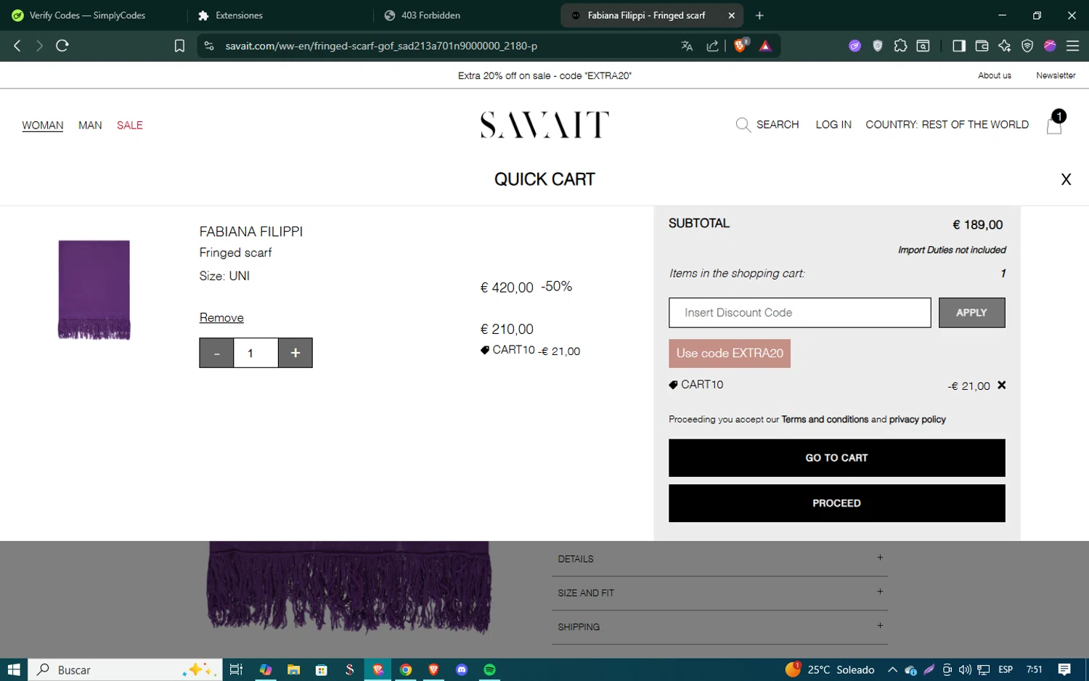
Task: Close the Quick Cart with the X
Action: tap(1066, 179)
